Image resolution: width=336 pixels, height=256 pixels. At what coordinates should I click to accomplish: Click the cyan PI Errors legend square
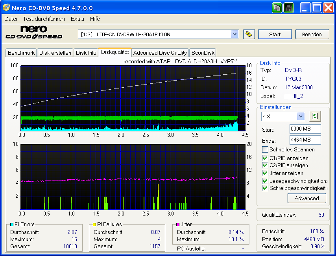pos(12,224)
